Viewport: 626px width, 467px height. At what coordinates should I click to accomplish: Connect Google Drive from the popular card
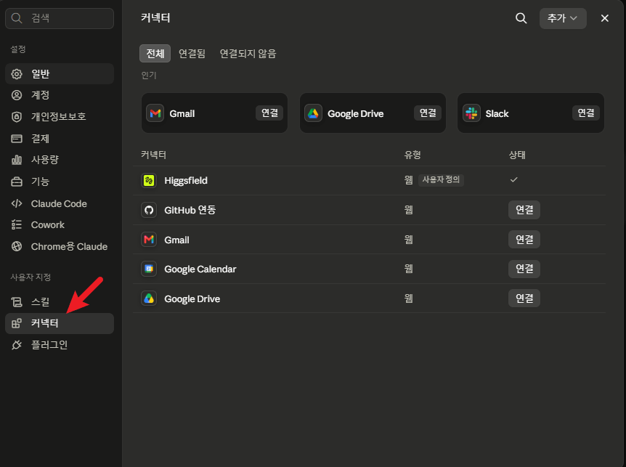428,113
